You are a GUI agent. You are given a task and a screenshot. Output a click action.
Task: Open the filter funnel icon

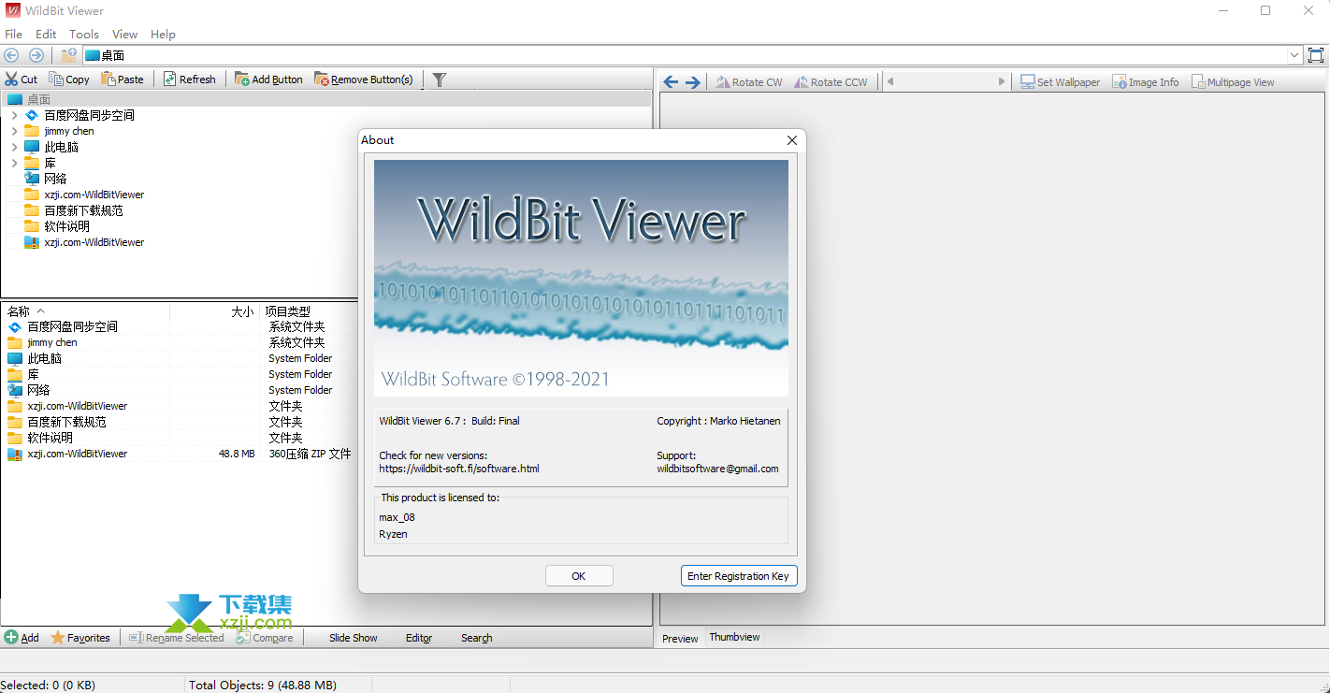(x=440, y=79)
